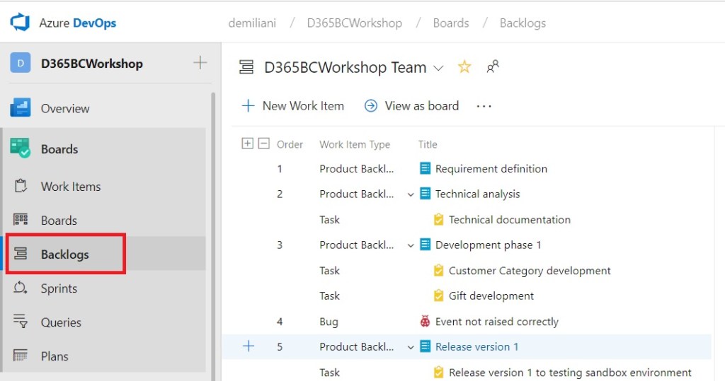
Task: Click Boards in the breadcrumb
Action: (x=451, y=23)
